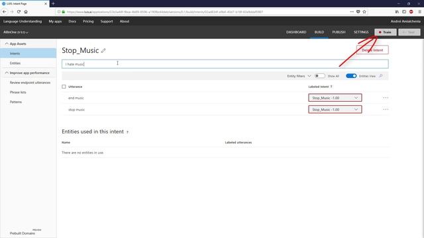Open the labeled intent dropdown for 'stop music'
Viewport: 424px width, 238px height.
(335, 109)
